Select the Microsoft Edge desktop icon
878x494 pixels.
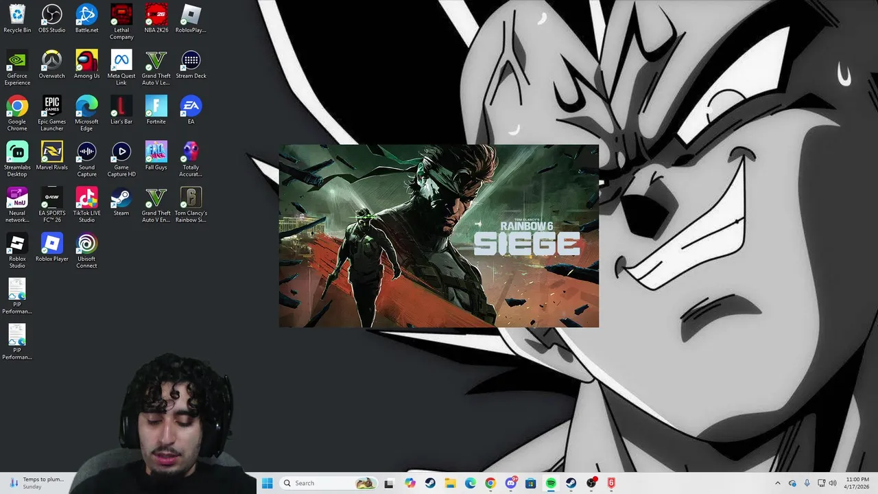tap(86, 114)
